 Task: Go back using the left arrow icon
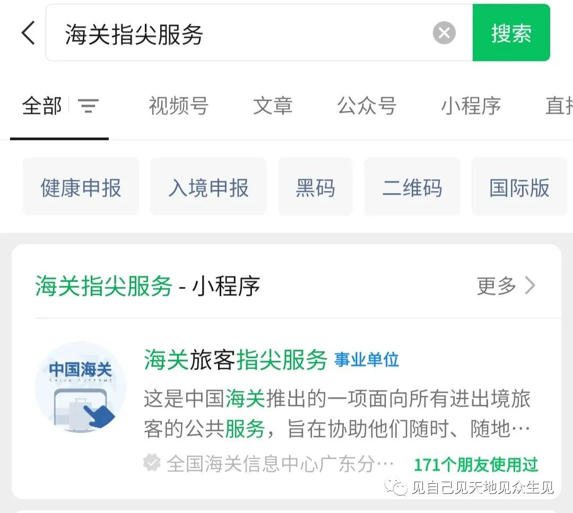click(x=28, y=33)
